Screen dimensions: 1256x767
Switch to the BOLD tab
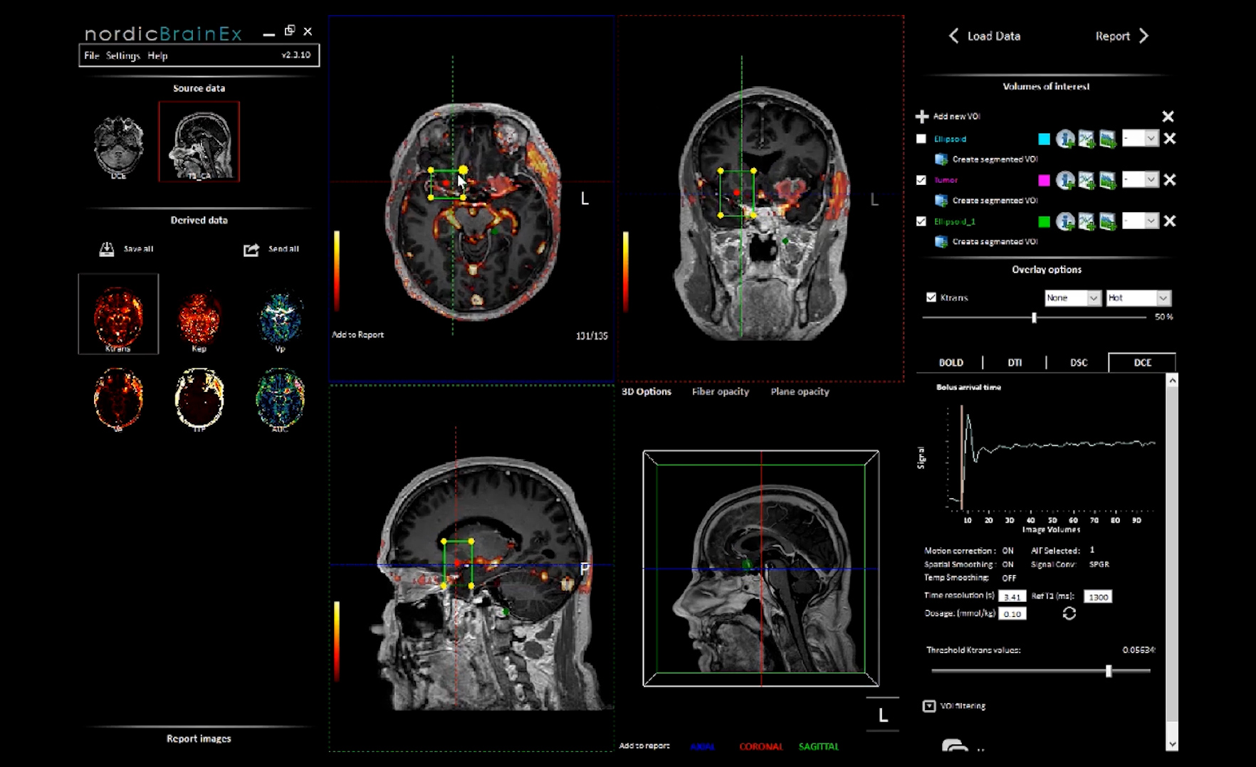(x=951, y=363)
